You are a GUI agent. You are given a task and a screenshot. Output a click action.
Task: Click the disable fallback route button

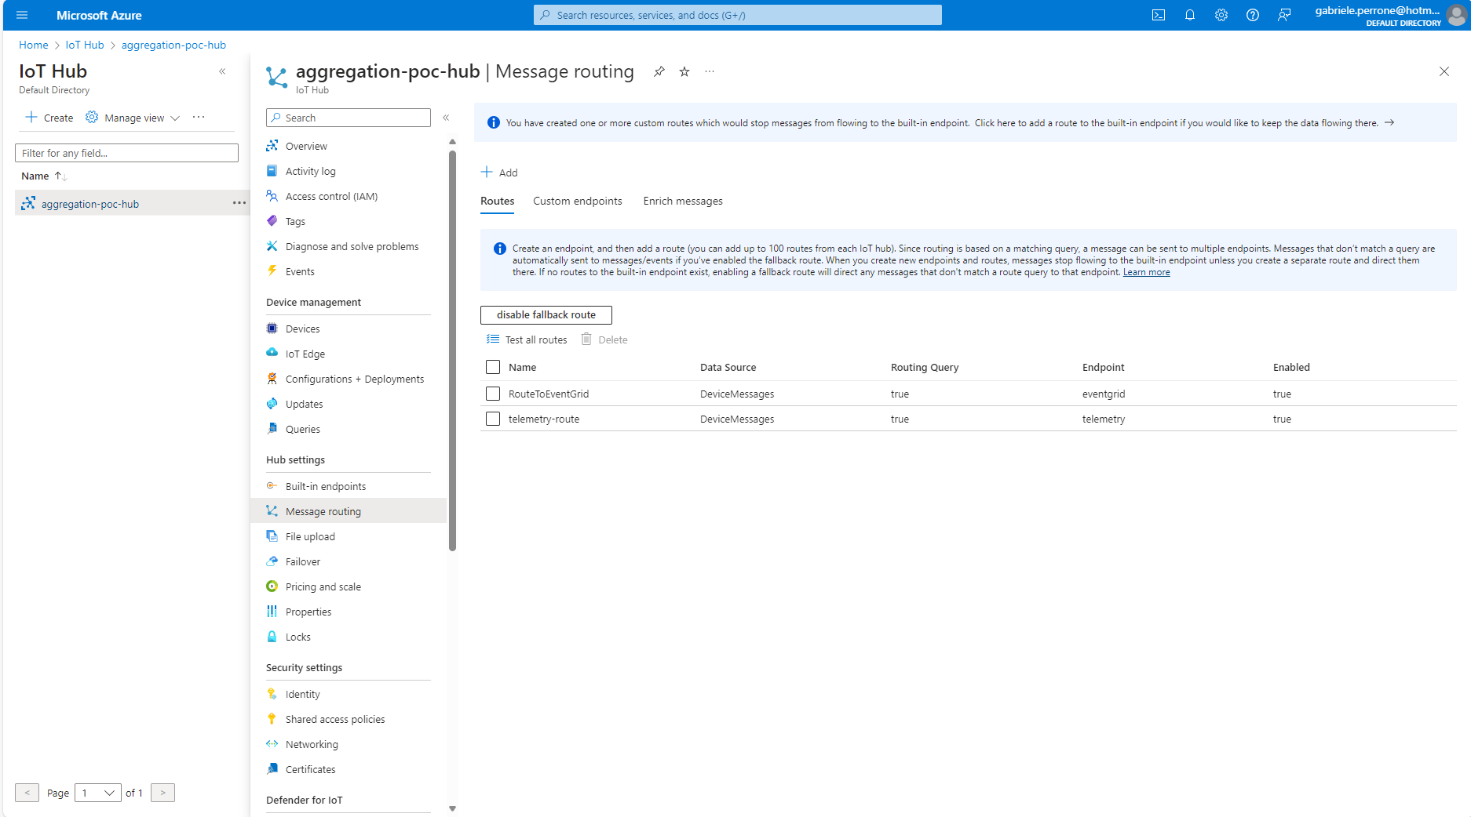pyautogui.click(x=545, y=314)
